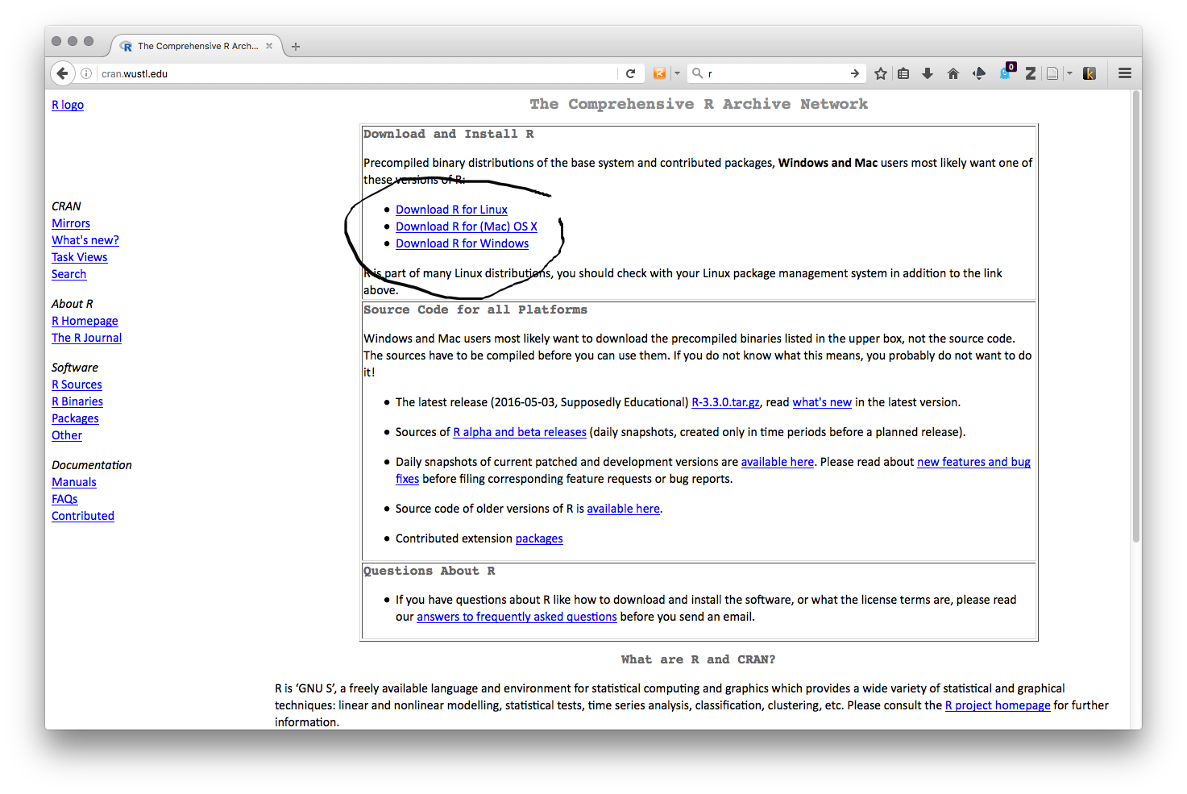Click the search magnifier icon in the search box
The image size is (1187, 794).
point(698,73)
